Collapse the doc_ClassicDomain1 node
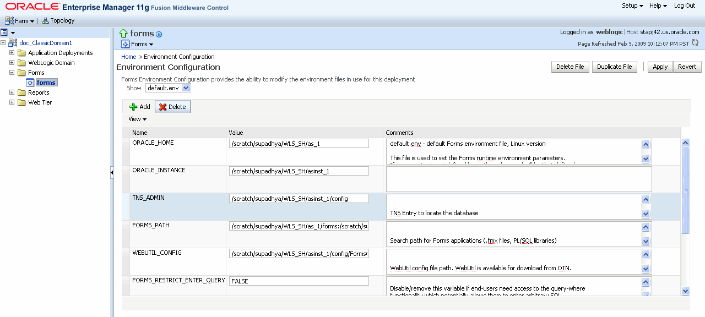 [x=4, y=42]
